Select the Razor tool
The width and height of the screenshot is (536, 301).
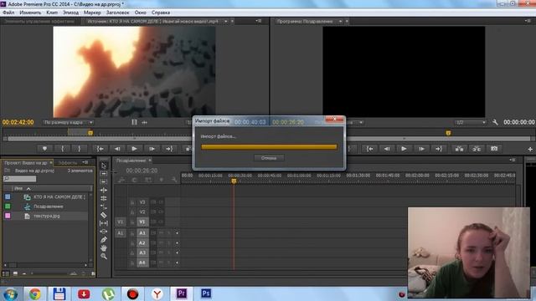pos(104,215)
